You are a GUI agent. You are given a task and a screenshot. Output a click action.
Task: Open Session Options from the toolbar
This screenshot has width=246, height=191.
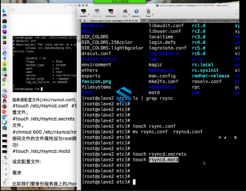[x=137, y=13]
